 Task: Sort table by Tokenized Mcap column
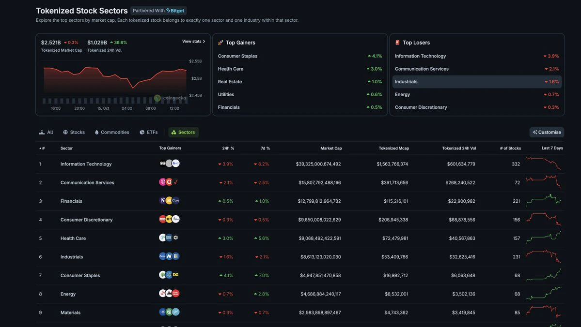pos(394,149)
